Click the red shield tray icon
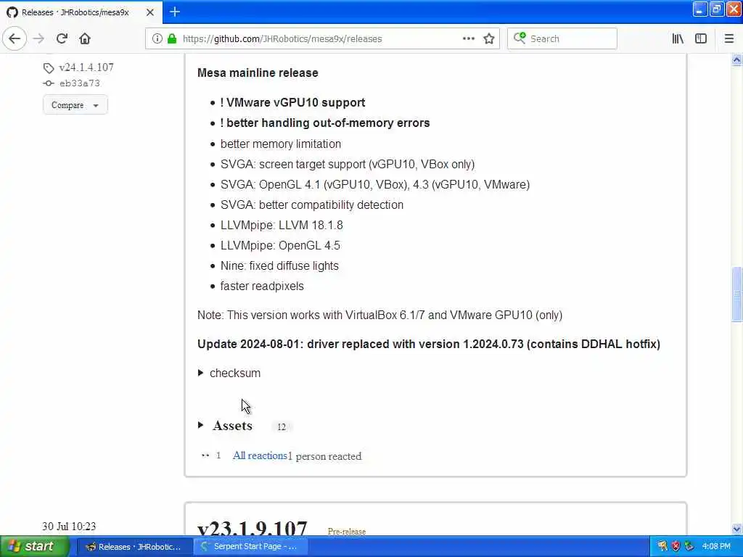The height and width of the screenshot is (557, 743). click(x=676, y=547)
